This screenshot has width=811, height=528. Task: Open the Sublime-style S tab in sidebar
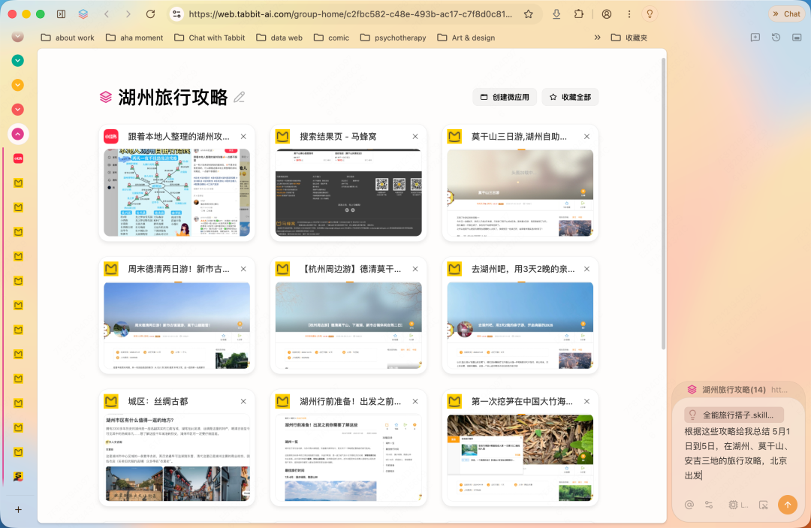18,476
